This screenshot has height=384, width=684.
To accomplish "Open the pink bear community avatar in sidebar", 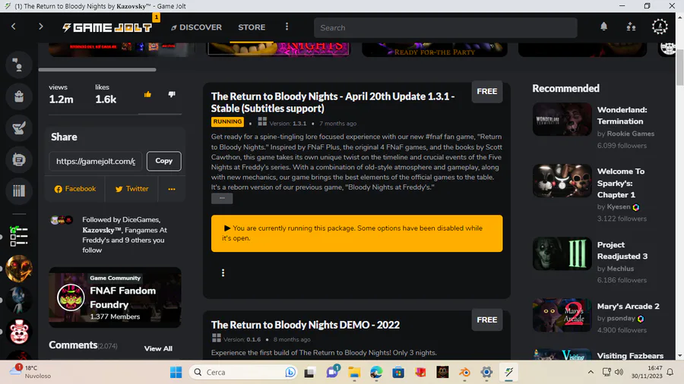I will (x=19, y=332).
